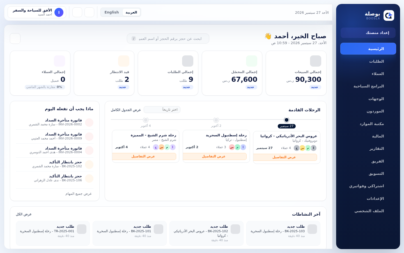Viewport: 404px width, 253px height.
Task: Click عرض التفاصيل on the عروس البحر الأدرياتيكي card
Action: coord(285,157)
